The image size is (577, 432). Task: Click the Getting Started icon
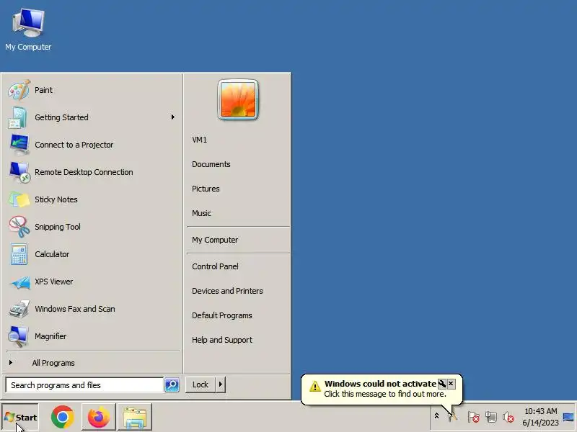[17, 117]
